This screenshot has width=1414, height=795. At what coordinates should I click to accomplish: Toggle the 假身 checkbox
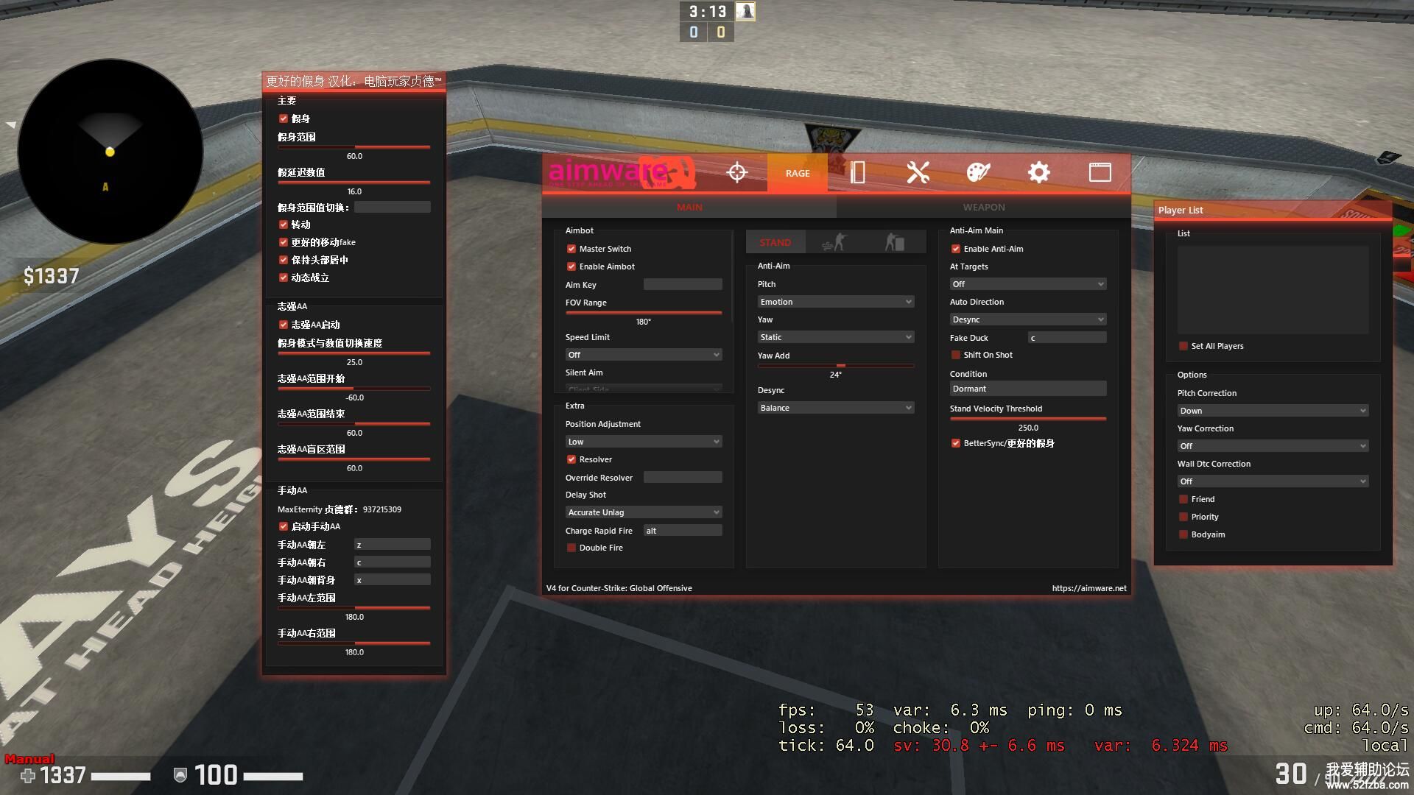[283, 119]
